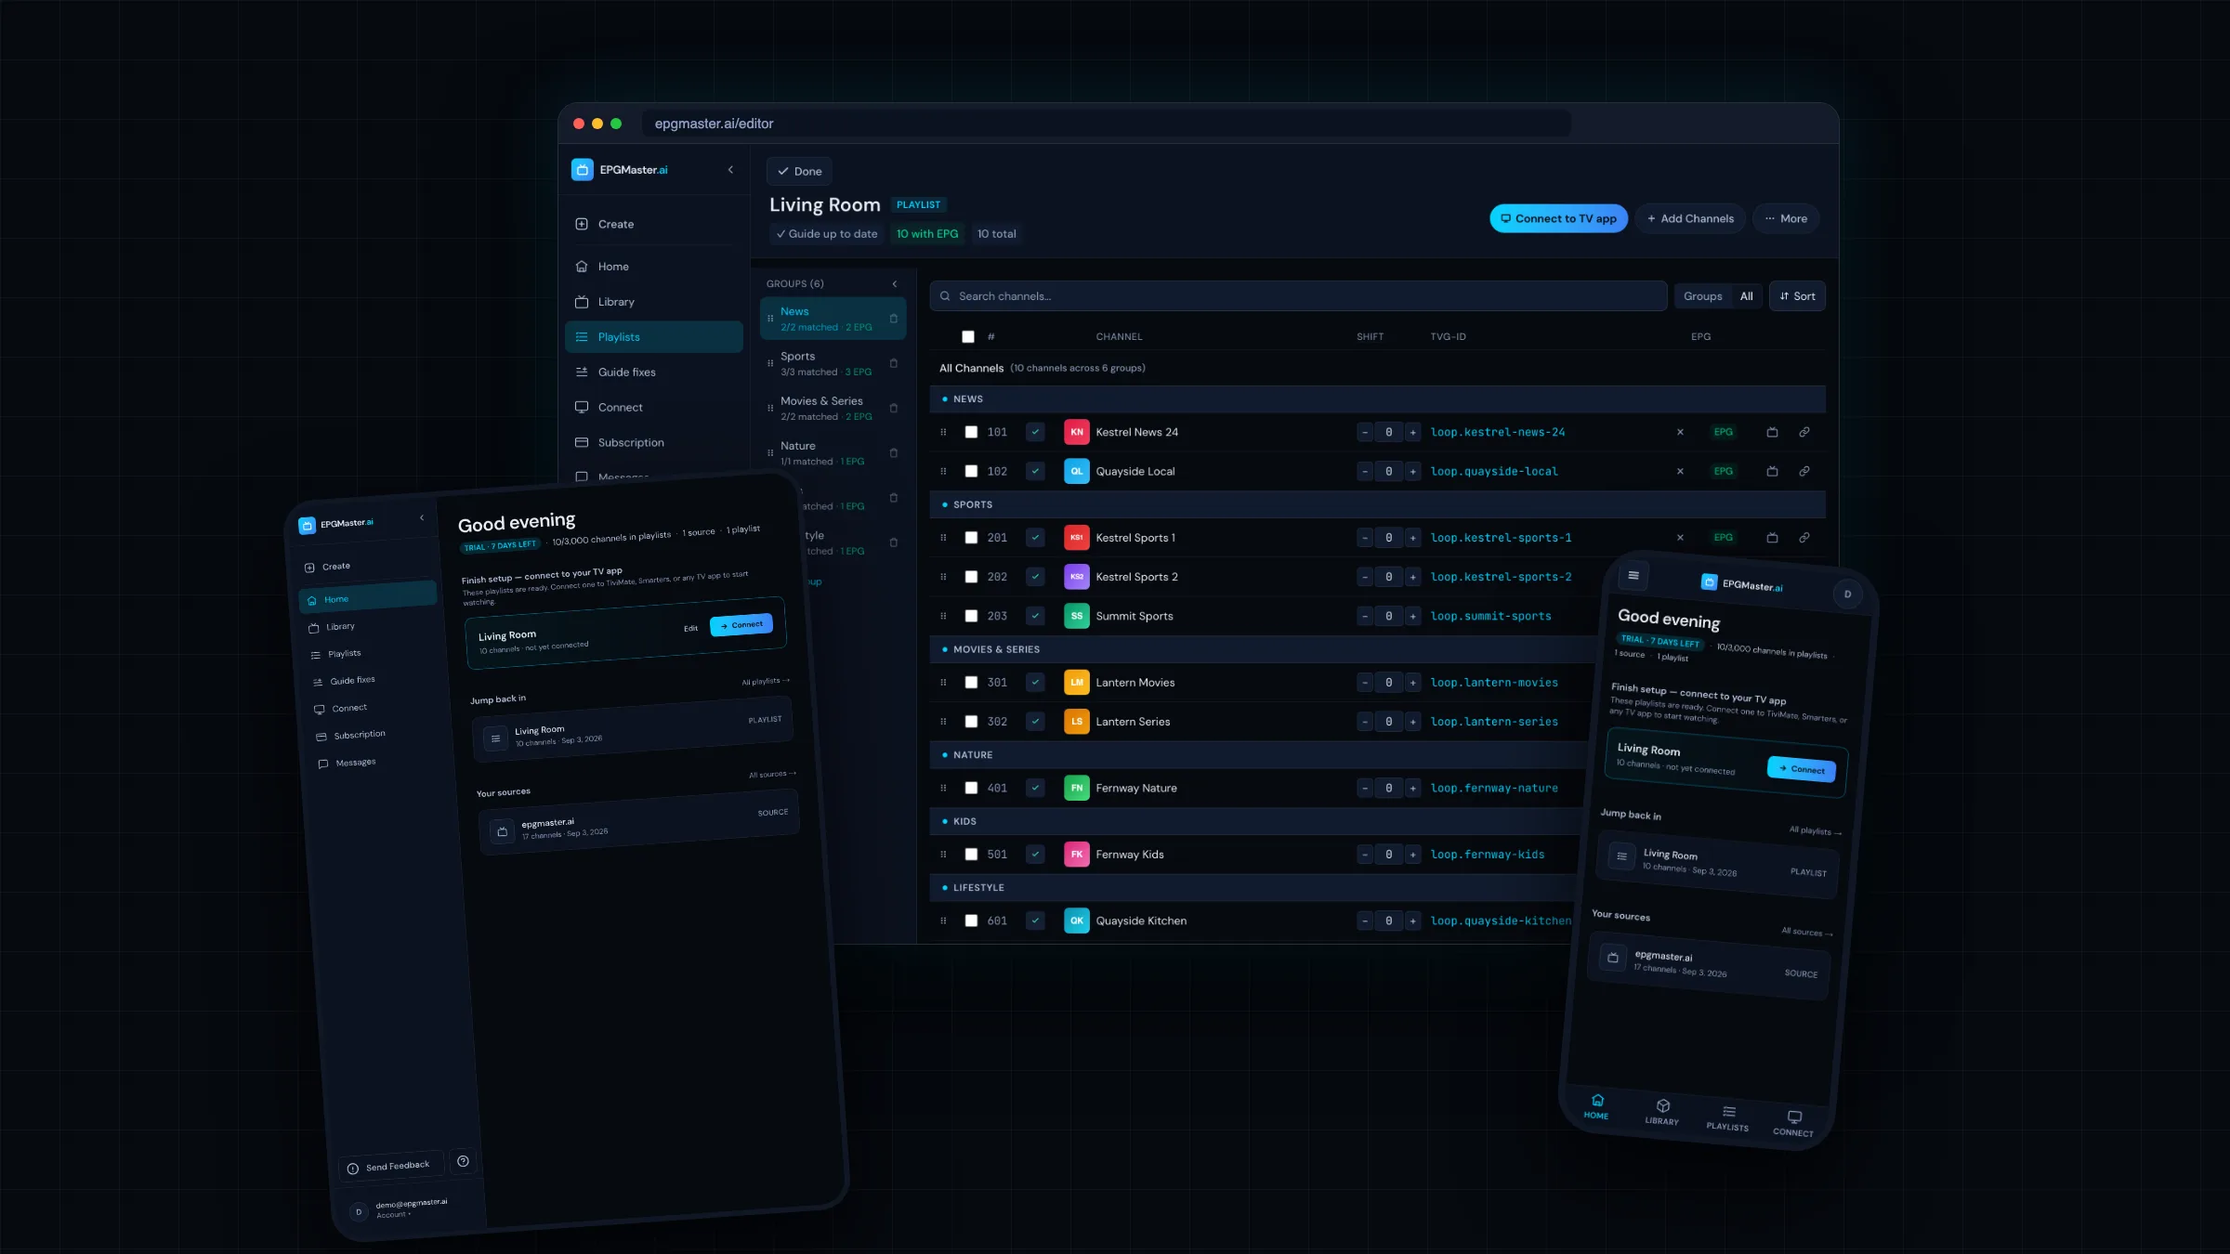Image resolution: width=2230 pixels, height=1254 pixels.
Task: Click the Done button
Action: [799, 172]
